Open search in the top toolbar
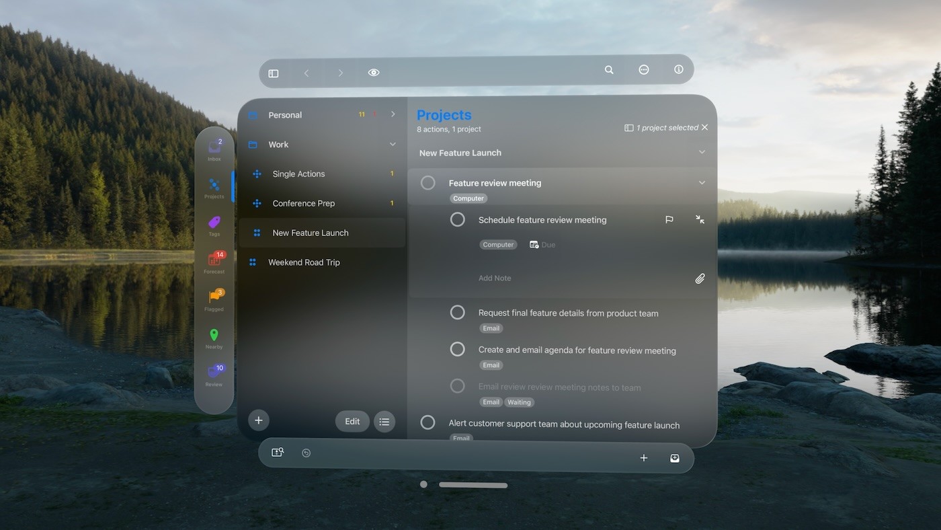 [608, 69]
